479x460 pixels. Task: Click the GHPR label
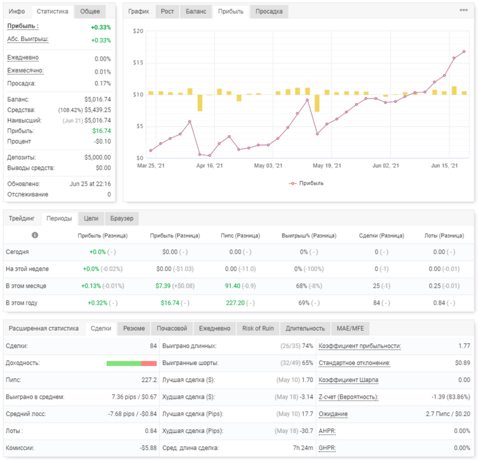pyautogui.click(x=327, y=448)
